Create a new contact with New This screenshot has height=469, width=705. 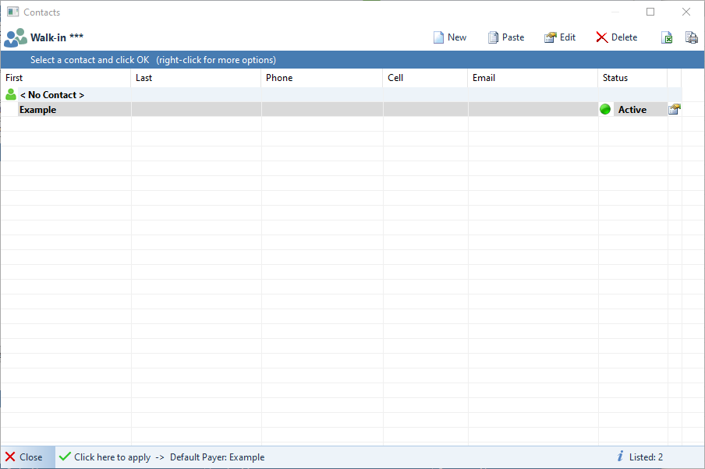(x=450, y=37)
